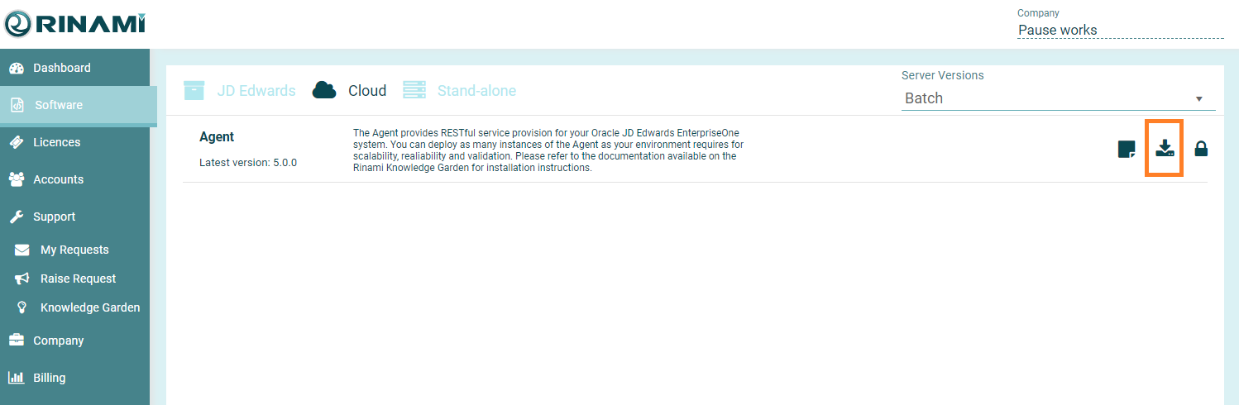Navigate to Billing in the sidebar
1239x405 pixels.
click(49, 378)
